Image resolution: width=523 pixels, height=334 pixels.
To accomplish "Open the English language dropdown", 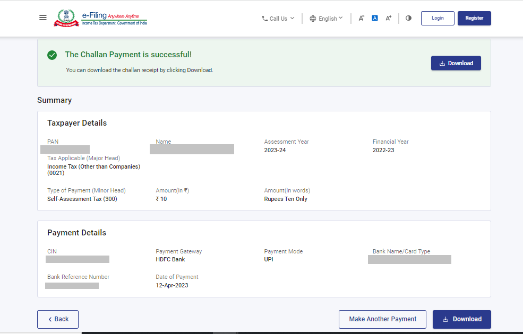I will (327, 19).
